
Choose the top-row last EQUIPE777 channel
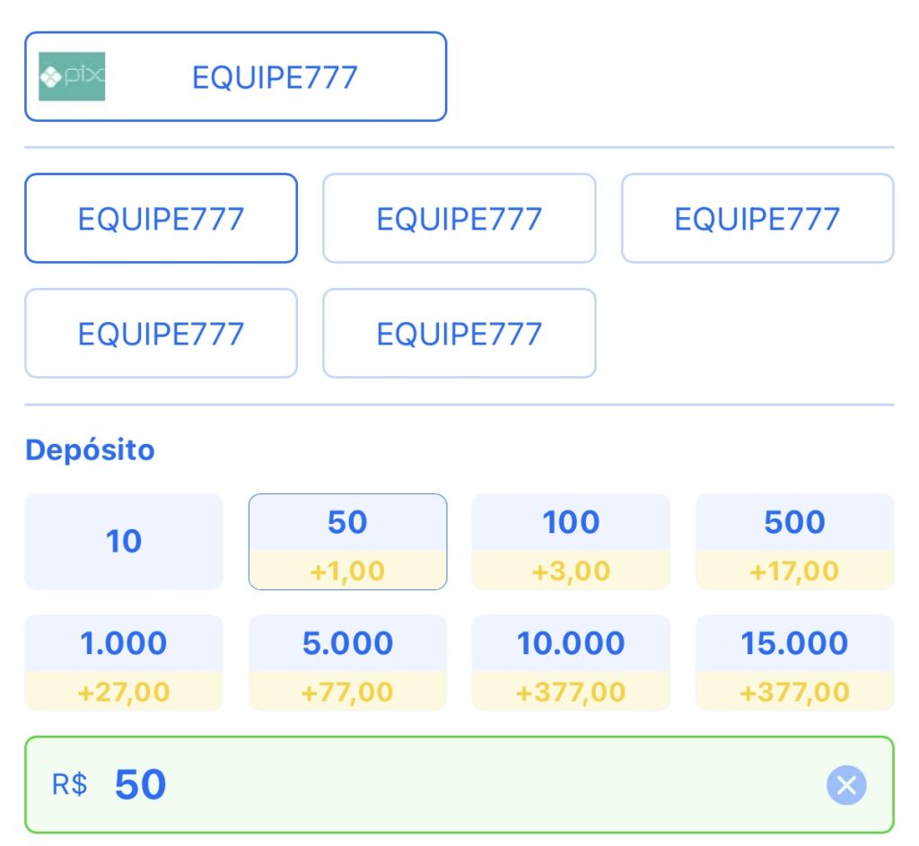[x=757, y=219]
